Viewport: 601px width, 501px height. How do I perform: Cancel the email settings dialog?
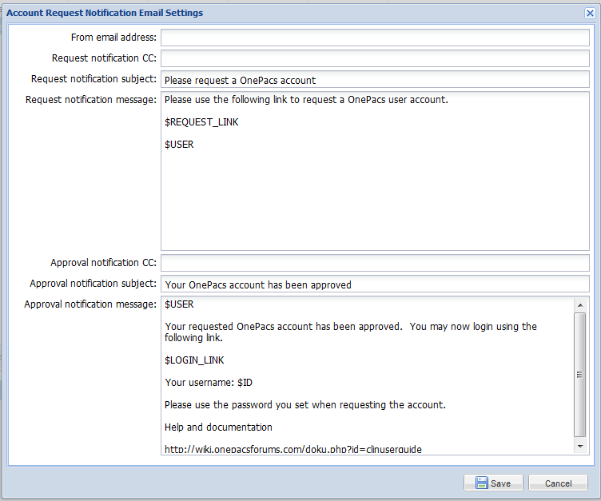pyautogui.click(x=558, y=483)
